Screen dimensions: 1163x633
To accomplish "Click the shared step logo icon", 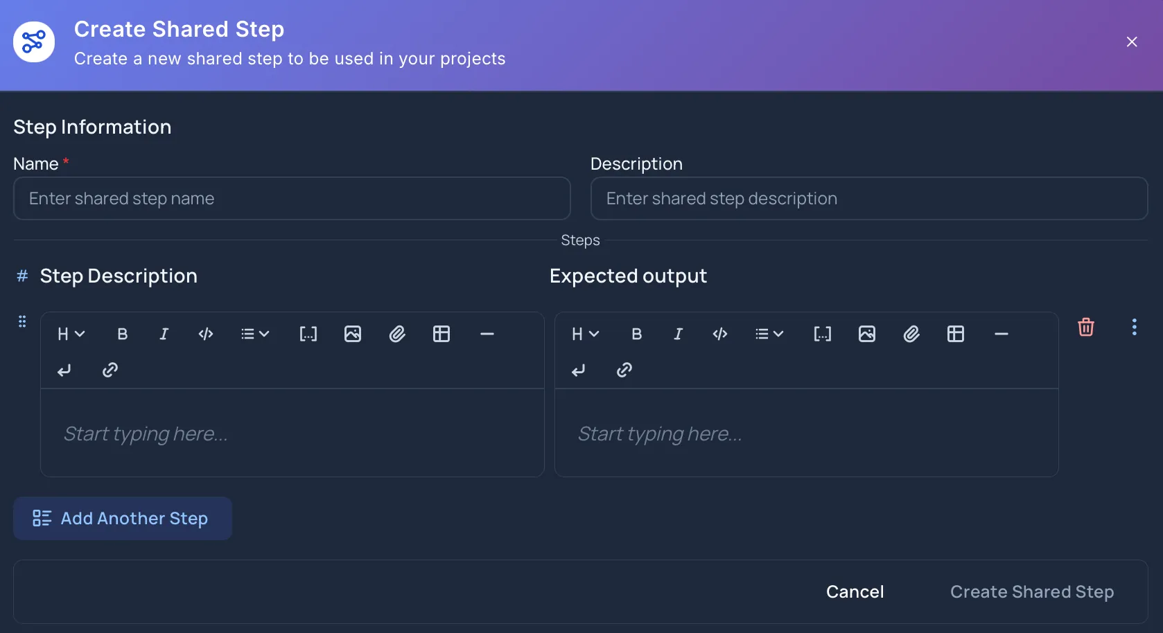I will (x=34, y=42).
